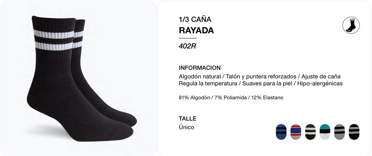Viewport: 372px width, 156px height.
Task: Select the product code 402R
Action: (187, 46)
